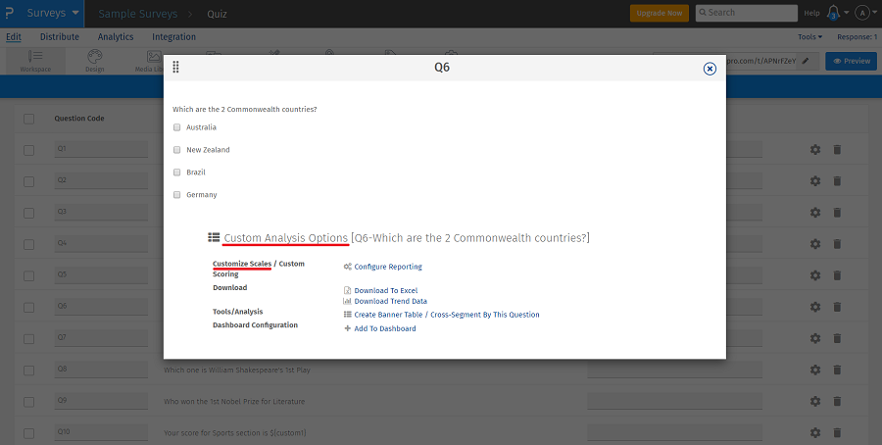Screen dimensions: 882x445
Task: Tick the New Zealand checkbox
Action: tap(177, 150)
